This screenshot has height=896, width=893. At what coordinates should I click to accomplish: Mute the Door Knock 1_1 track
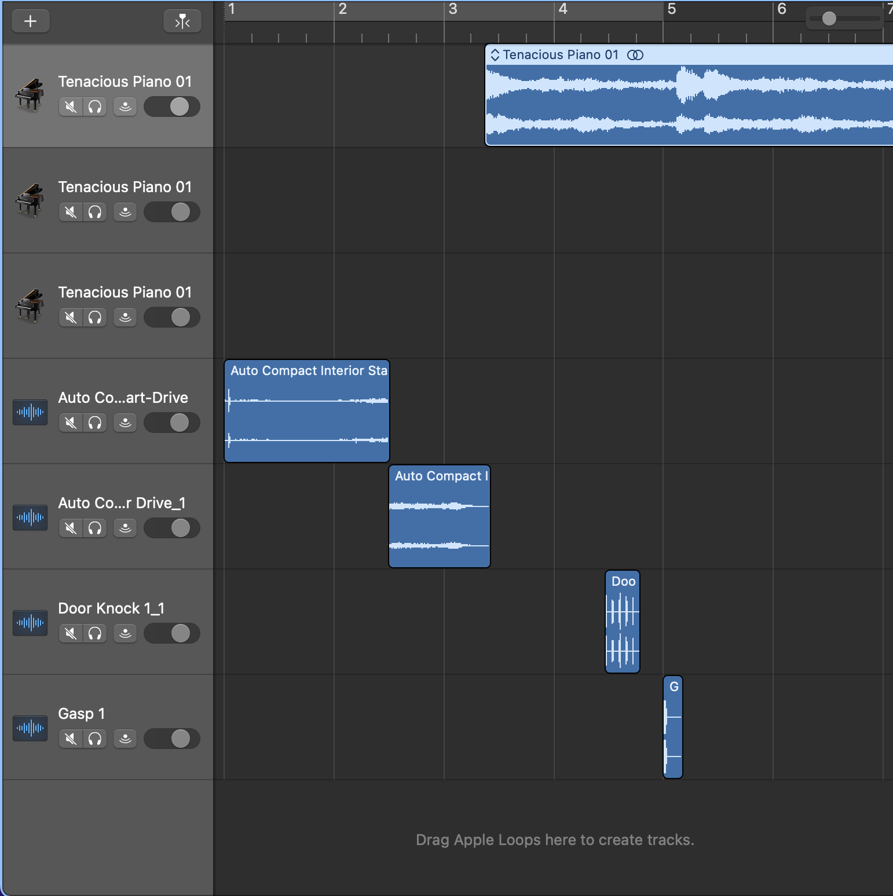[71, 634]
